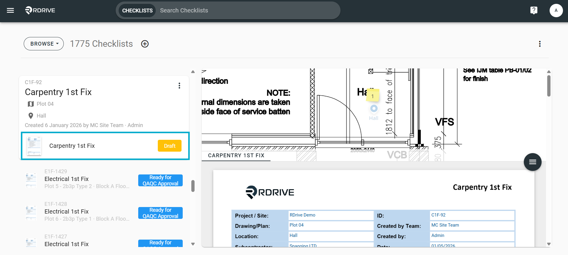Click the 1775 Checklists heading
This screenshot has height=255, width=568.
pos(101,44)
